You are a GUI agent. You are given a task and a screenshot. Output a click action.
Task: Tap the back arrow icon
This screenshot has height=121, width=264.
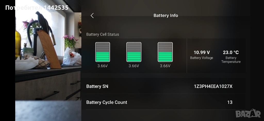[x=92, y=16]
